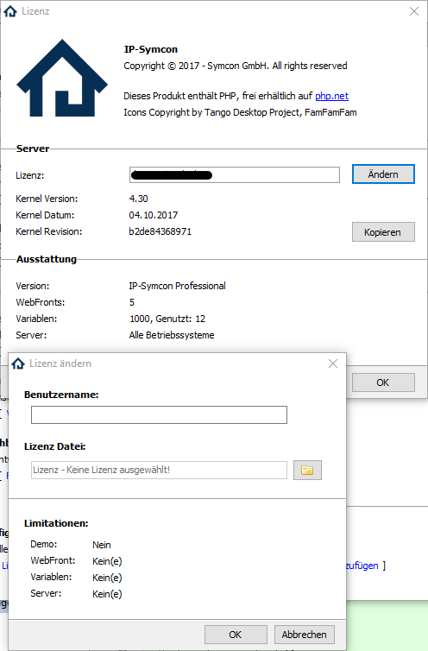Screen dimensions: 428x651
Task: Click the Kein(e) value beside WebFront
Action: [x=107, y=561]
